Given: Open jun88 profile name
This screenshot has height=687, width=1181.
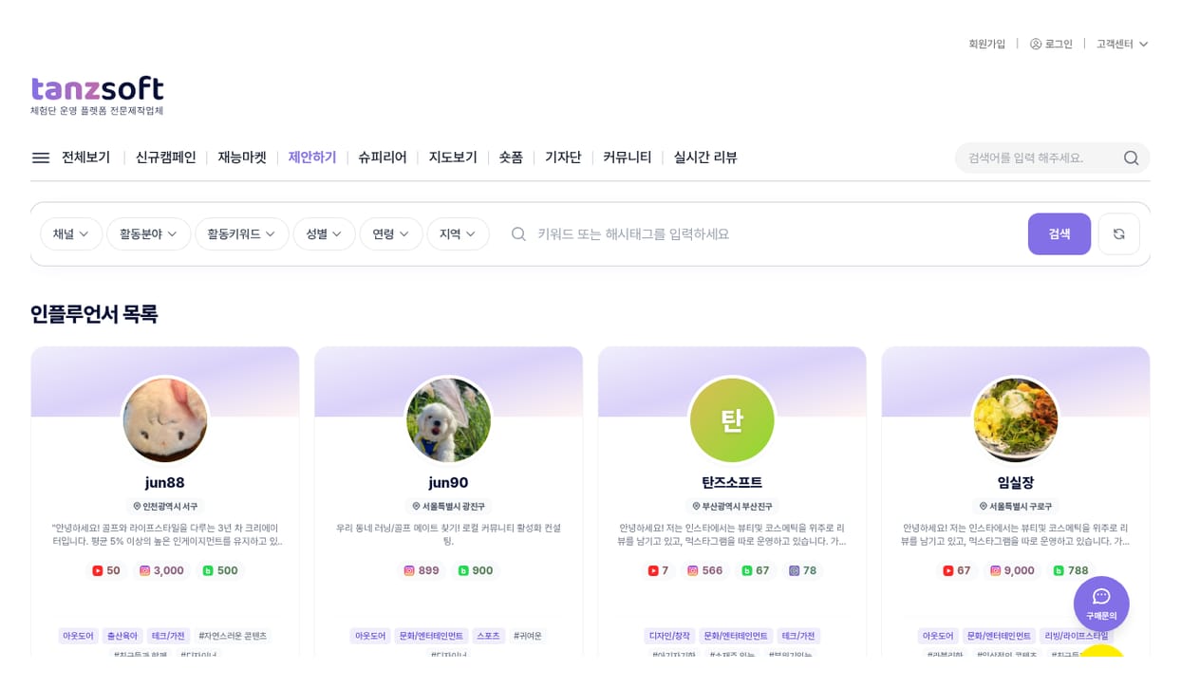Looking at the screenshot, I should (165, 483).
